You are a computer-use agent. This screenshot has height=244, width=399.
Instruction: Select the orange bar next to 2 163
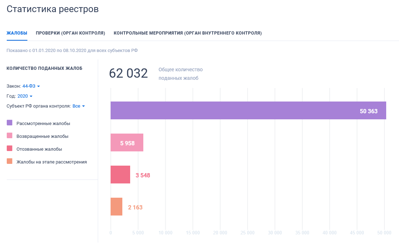coord(117,207)
